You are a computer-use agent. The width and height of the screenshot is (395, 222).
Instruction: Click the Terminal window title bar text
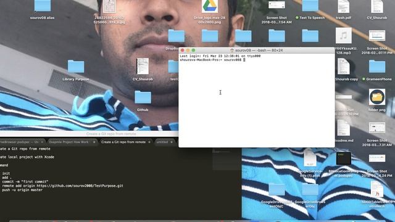(259, 51)
